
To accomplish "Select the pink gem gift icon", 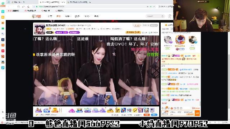I will pyautogui.click(x=72, y=110).
